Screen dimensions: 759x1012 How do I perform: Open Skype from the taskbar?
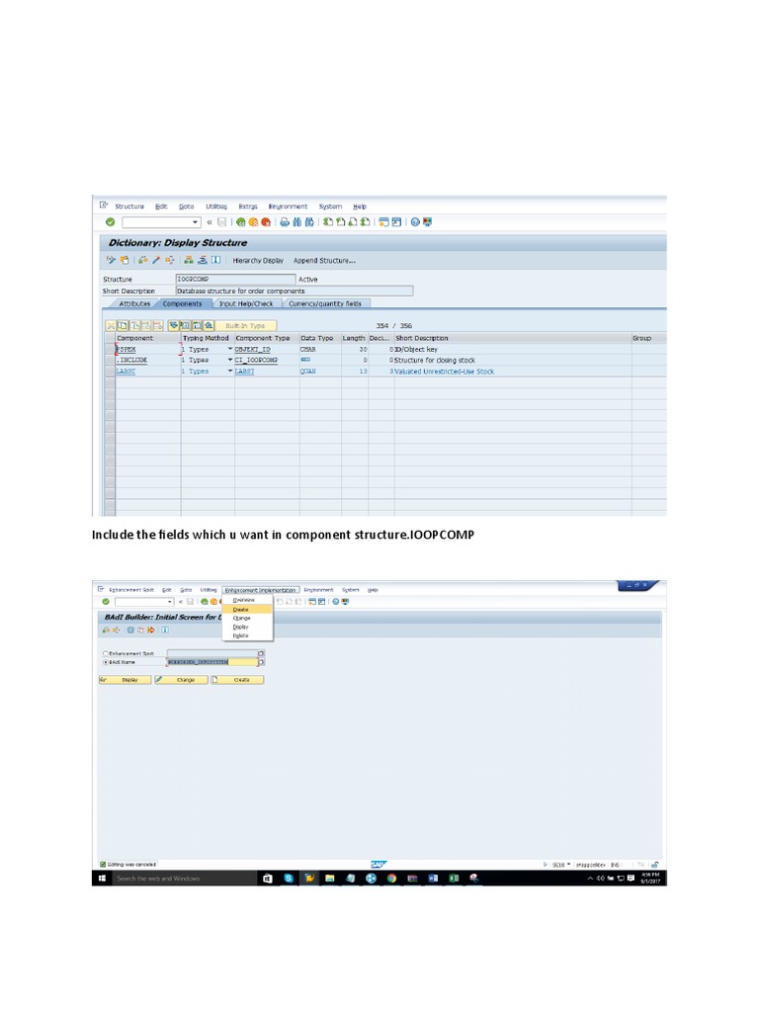pyautogui.click(x=289, y=879)
